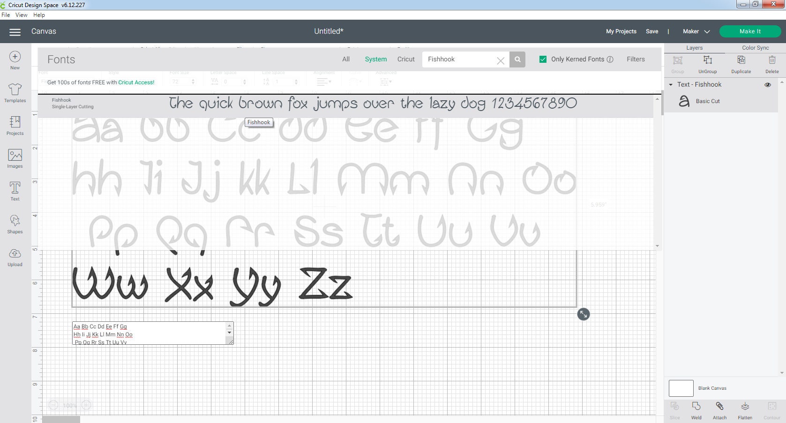Hide the Text - Fishhook layer

coord(768,85)
